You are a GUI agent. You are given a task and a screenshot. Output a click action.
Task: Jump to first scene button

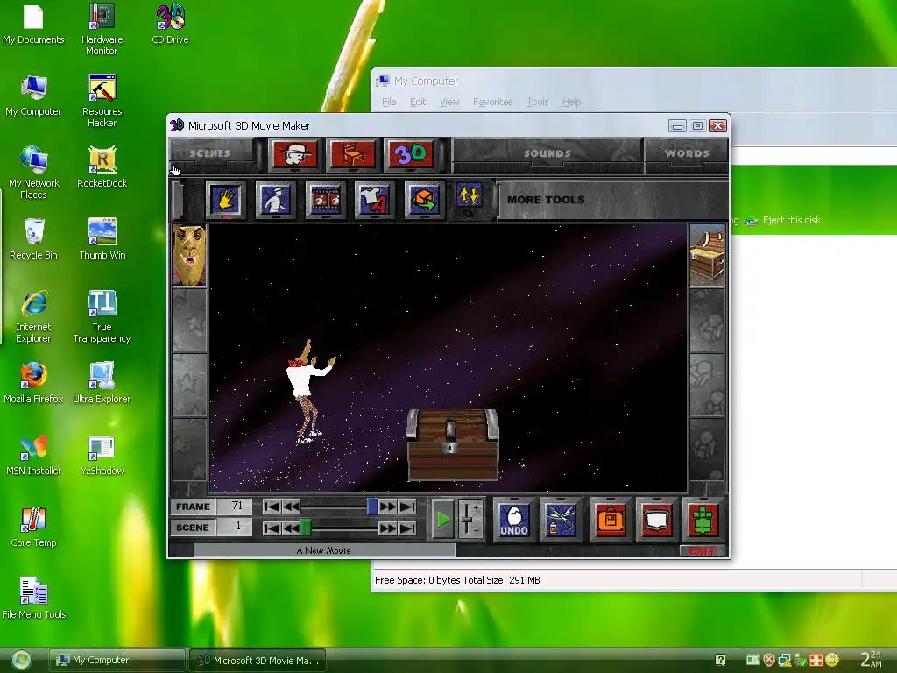(x=272, y=528)
